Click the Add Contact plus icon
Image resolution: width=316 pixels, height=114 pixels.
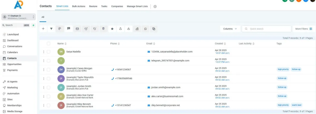click(43, 29)
